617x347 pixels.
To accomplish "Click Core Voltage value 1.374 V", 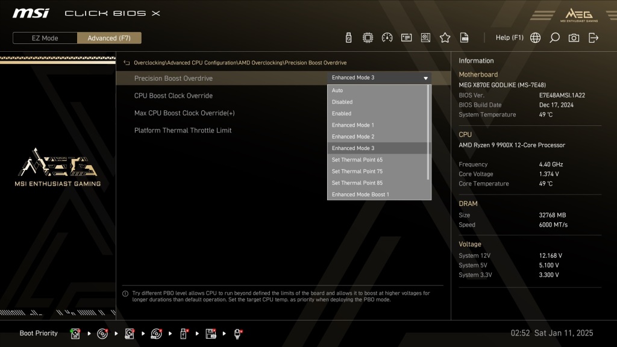I will (549, 174).
